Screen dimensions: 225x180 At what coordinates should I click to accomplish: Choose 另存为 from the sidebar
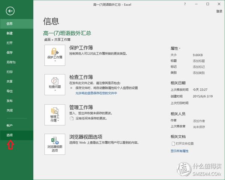[x=16, y=62]
